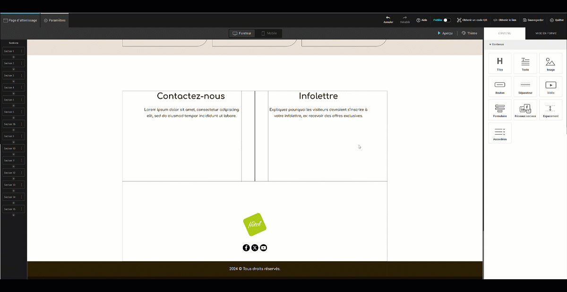The image size is (567, 292).
Task: Insert a Vidéo element
Action: [x=550, y=86]
